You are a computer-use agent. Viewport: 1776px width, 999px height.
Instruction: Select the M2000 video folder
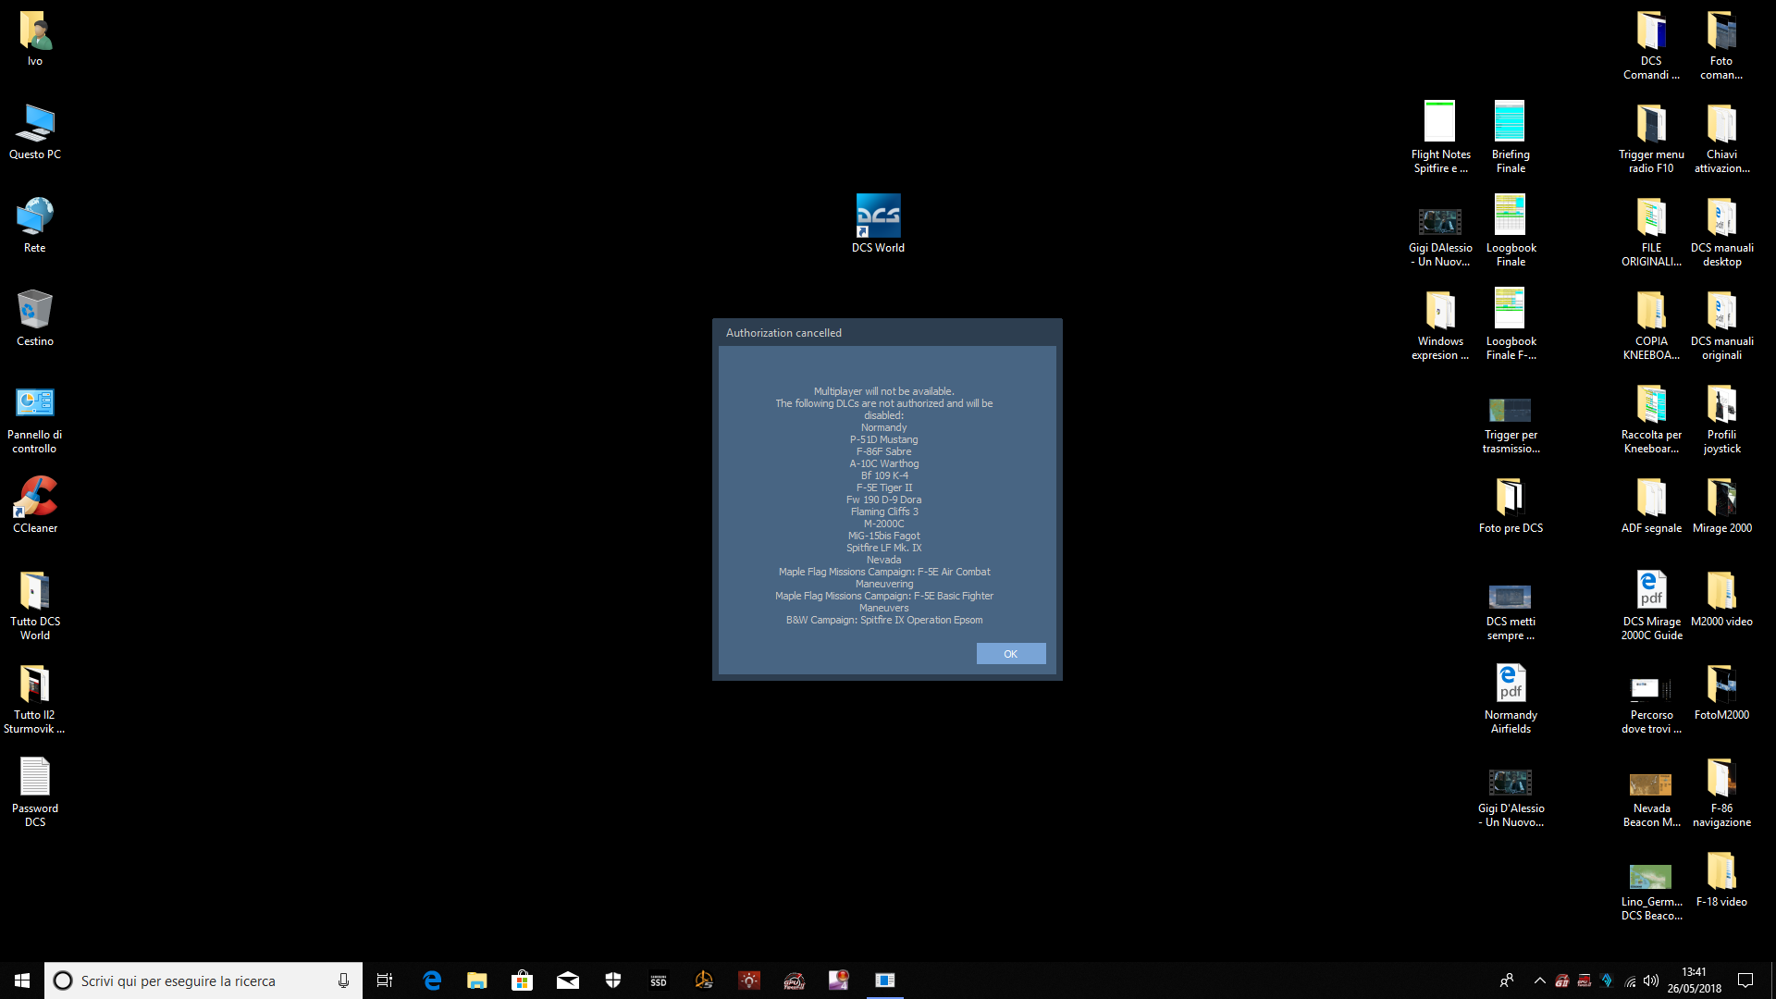point(1721,599)
